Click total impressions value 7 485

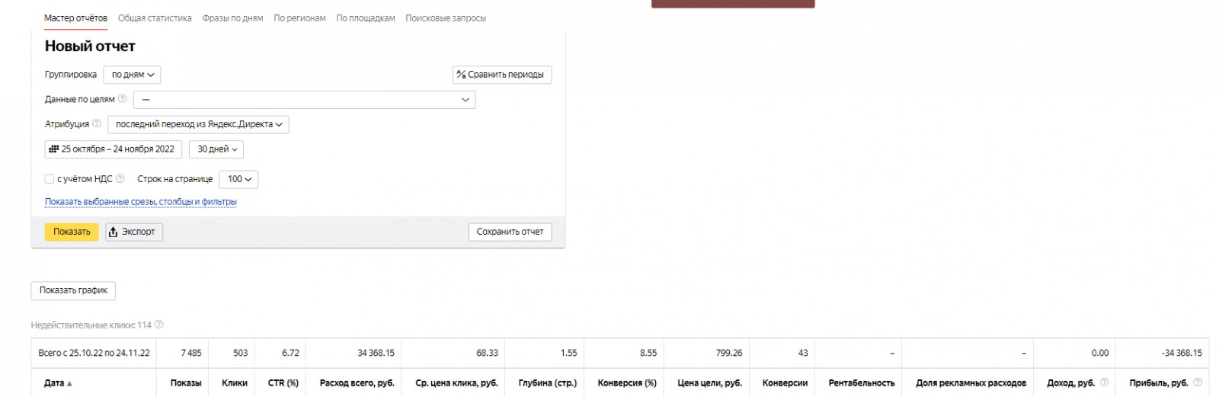coord(191,354)
